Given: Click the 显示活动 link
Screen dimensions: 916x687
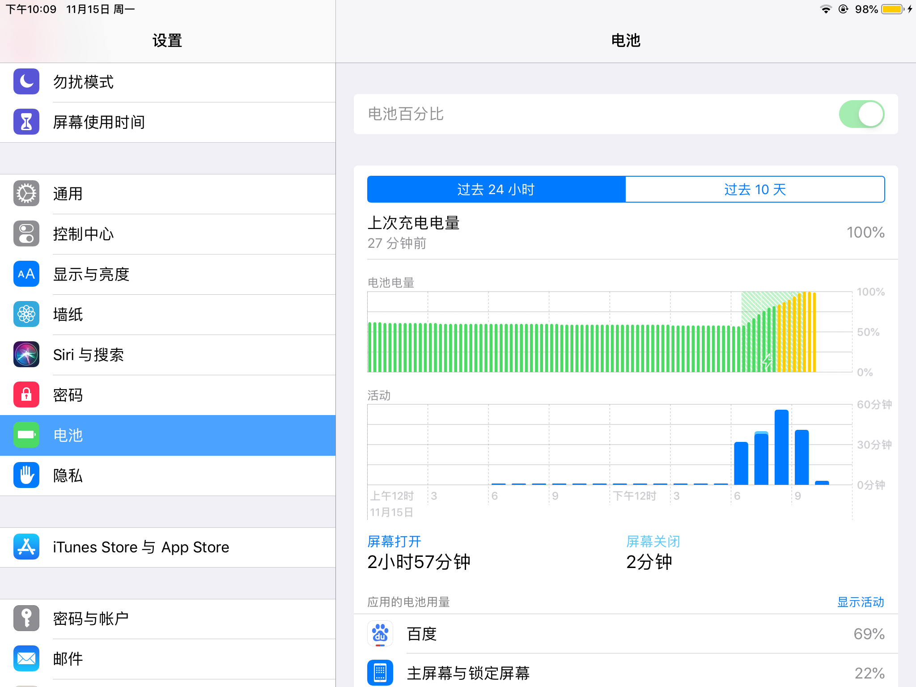Looking at the screenshot, I should click(860, 602).
